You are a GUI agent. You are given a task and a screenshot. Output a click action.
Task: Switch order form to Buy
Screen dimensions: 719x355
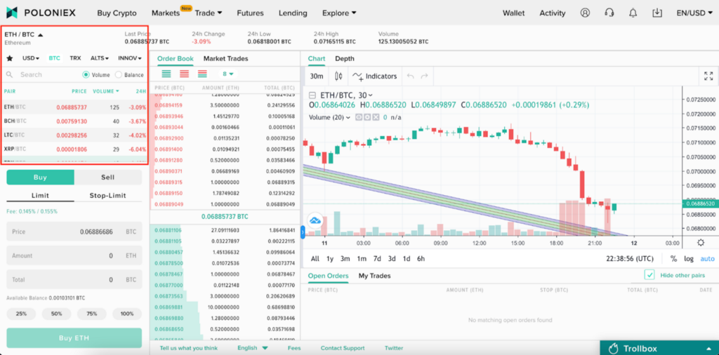point(40,177)
